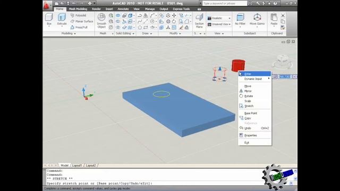This screenshot has width=340, height=191.
Task: Click the Smooth Object mesh icon
Action: (x=101, y=17)
